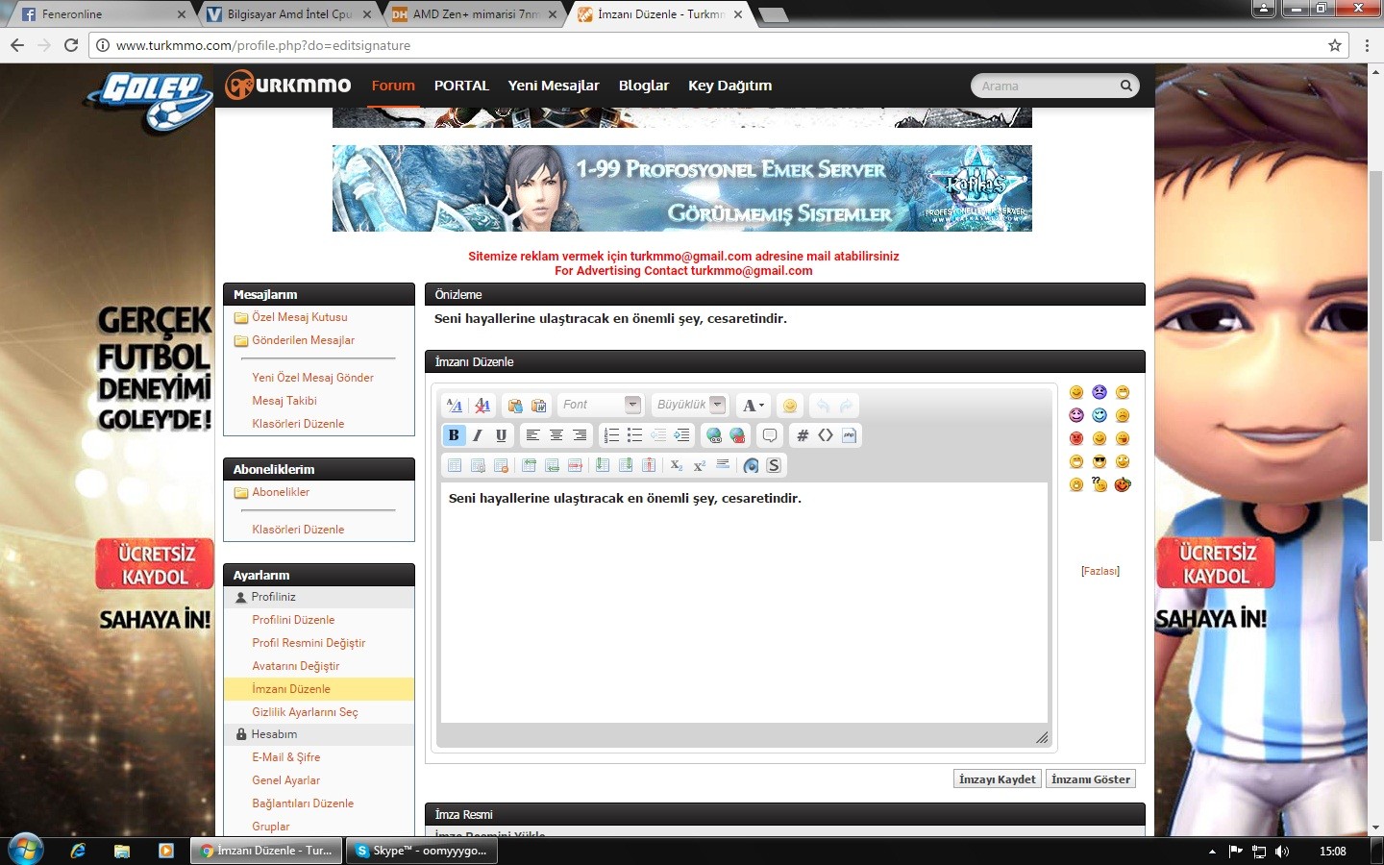The height and width of the screenshot is (865, 1384).
Task: Open the PORTAL navigation item
Action: coord(461,86)
